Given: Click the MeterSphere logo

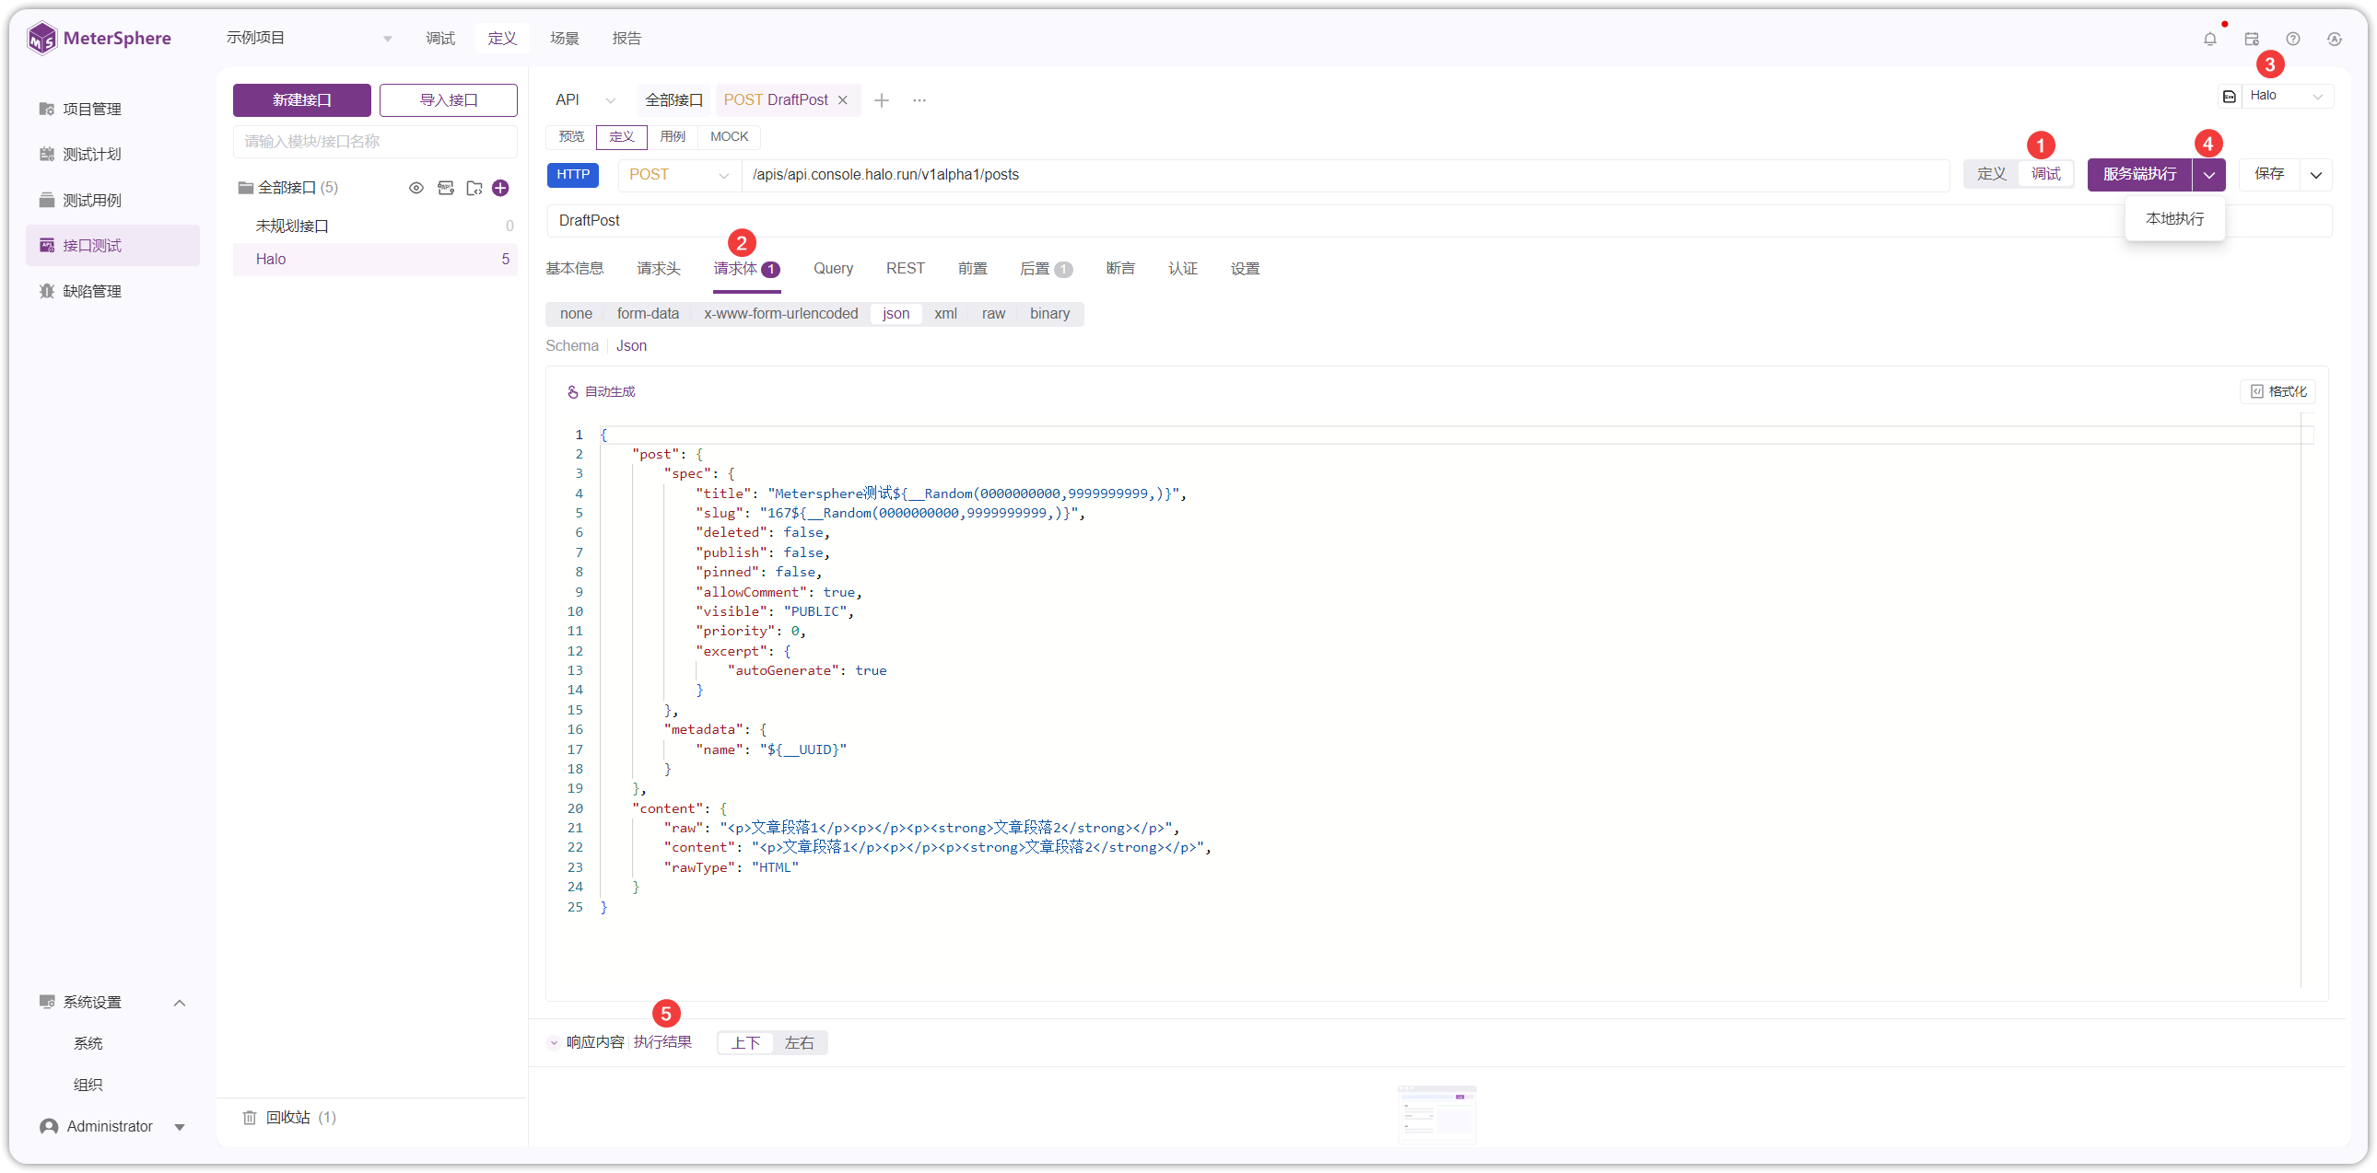Looking at the screenshot, I should point(99,39).
